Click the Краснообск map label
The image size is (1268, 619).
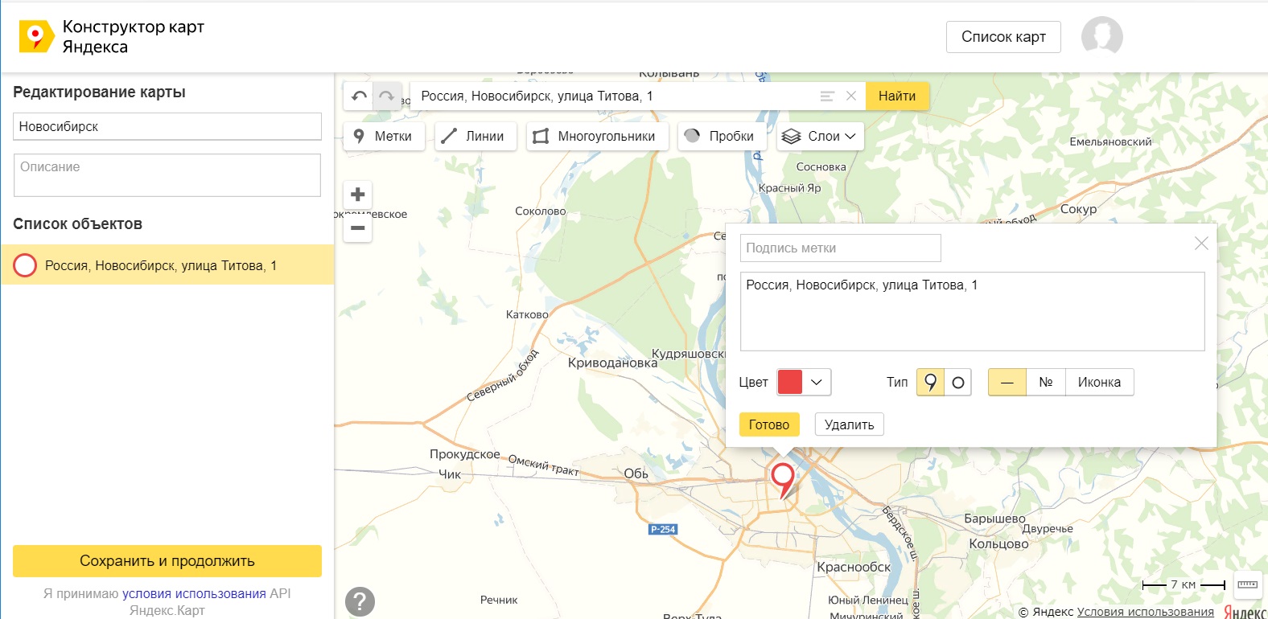[854, 567]
